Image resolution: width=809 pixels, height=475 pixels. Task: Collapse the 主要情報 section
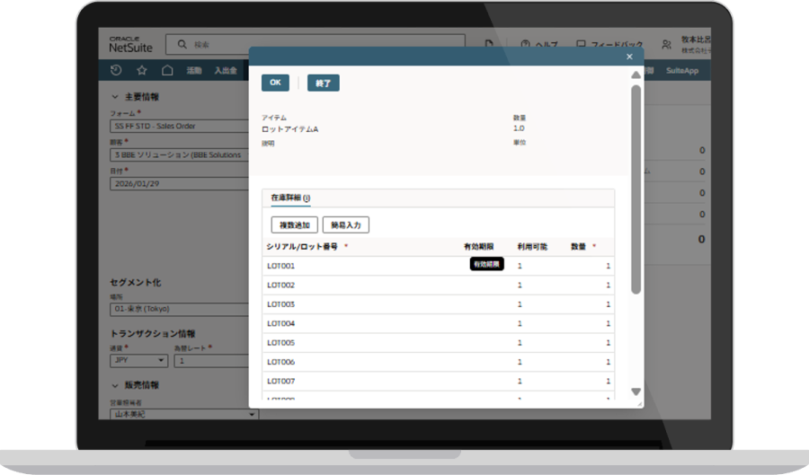click(115, 97)
